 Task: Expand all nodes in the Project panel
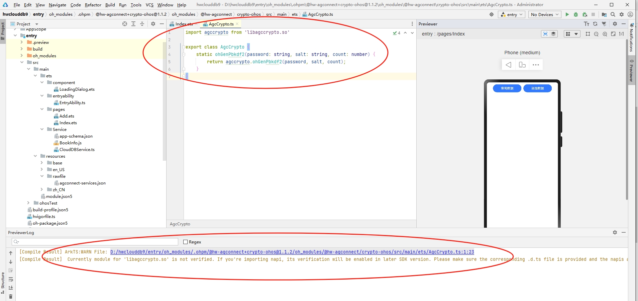coord(133,24)
